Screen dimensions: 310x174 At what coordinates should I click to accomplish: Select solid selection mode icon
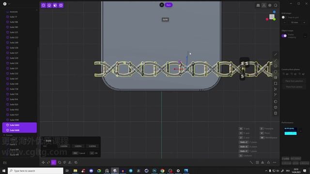[x=61, y=5]
